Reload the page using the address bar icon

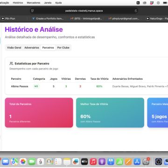point(136,11)
